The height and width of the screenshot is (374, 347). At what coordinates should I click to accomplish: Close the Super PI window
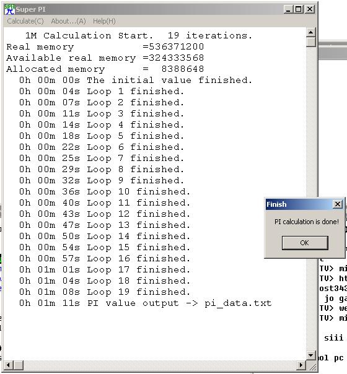click(x=310, y=9)
